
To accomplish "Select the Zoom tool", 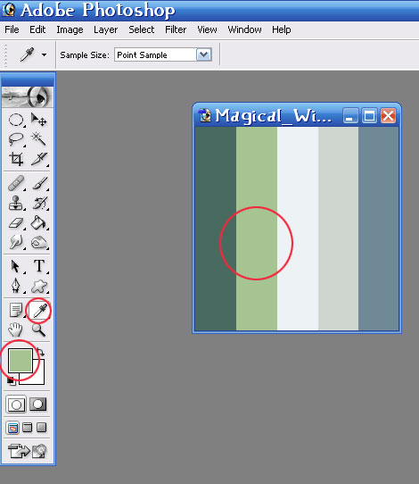I will [39, 330].
